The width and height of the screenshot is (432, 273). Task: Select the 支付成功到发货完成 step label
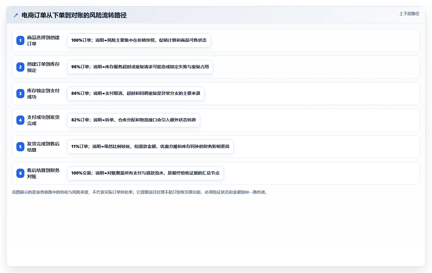pyautogui.click(x=43, y=120)
